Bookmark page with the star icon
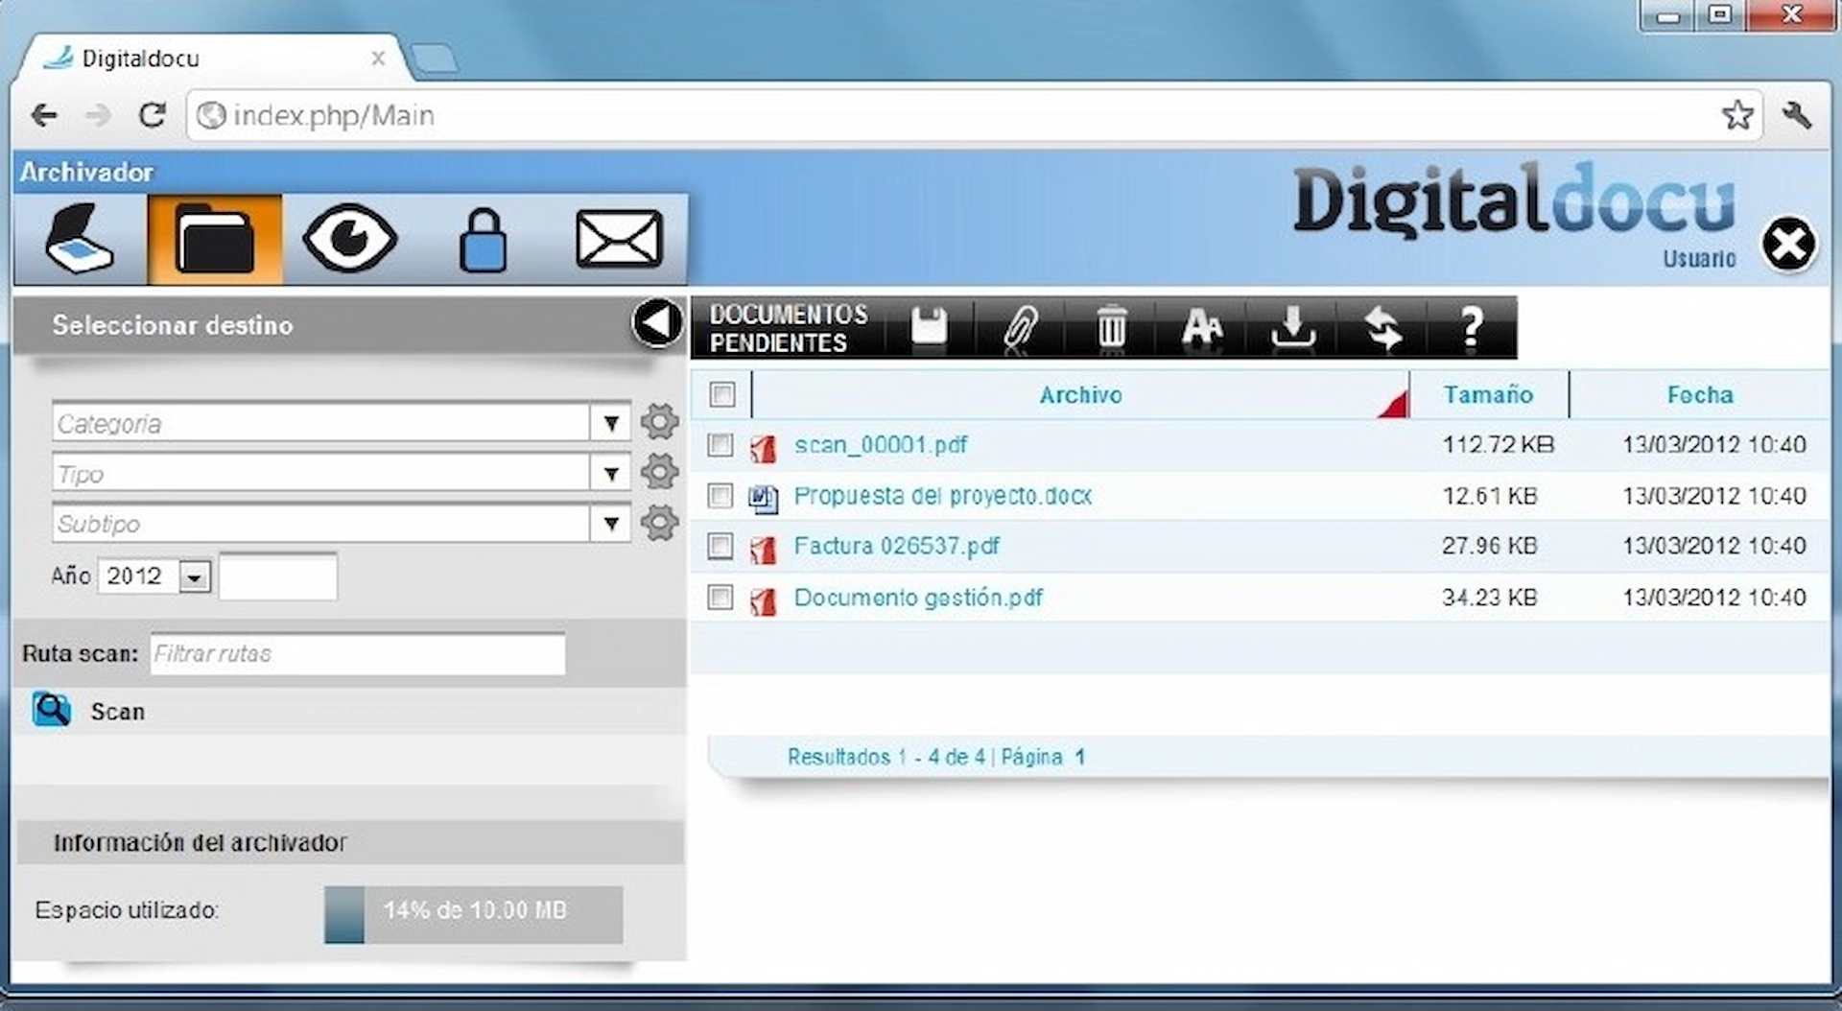 pyautogui.click(x=1737, y=115)
